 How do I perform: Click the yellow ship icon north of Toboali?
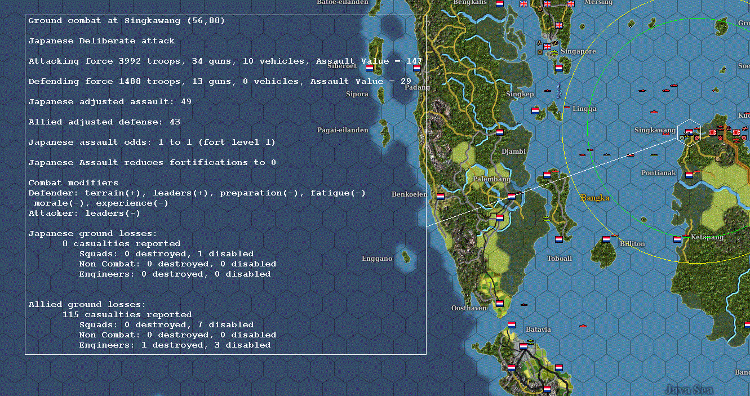pos(545,219)
